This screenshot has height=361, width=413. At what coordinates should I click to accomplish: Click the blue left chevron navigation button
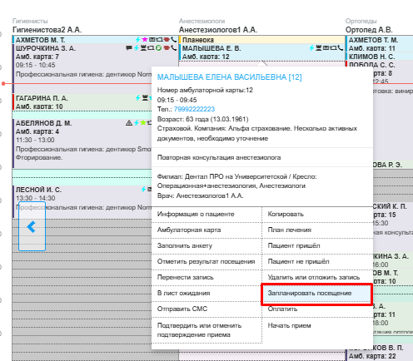pyautogui.click(x=32, y=227)
